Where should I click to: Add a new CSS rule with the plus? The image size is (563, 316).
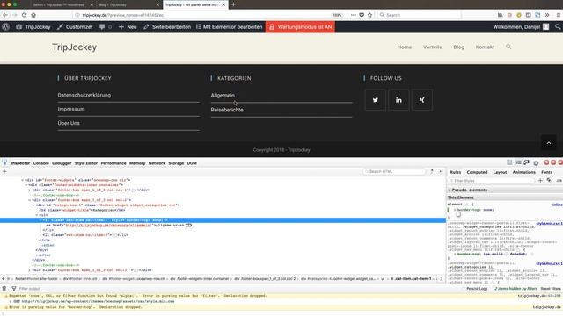click(x=540, y=181)
